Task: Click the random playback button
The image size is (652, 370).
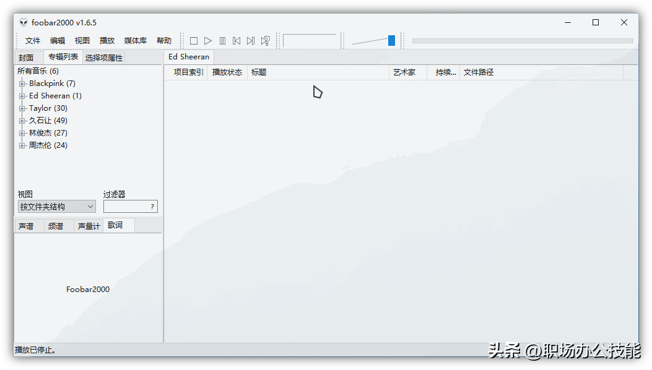Action: click(x=265, y=41)
